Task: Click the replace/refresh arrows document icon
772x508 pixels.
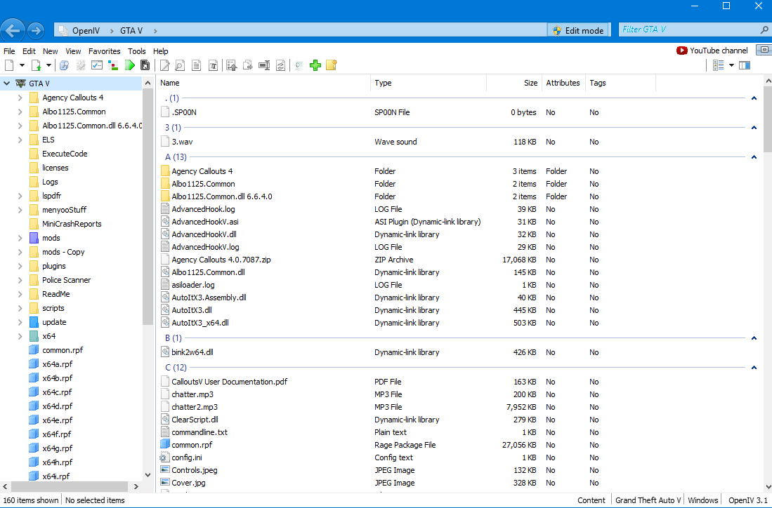Action: tap(281, 65)
